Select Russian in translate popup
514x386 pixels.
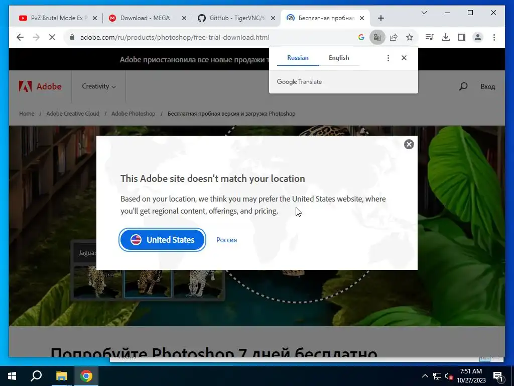(x=298, y=58)
